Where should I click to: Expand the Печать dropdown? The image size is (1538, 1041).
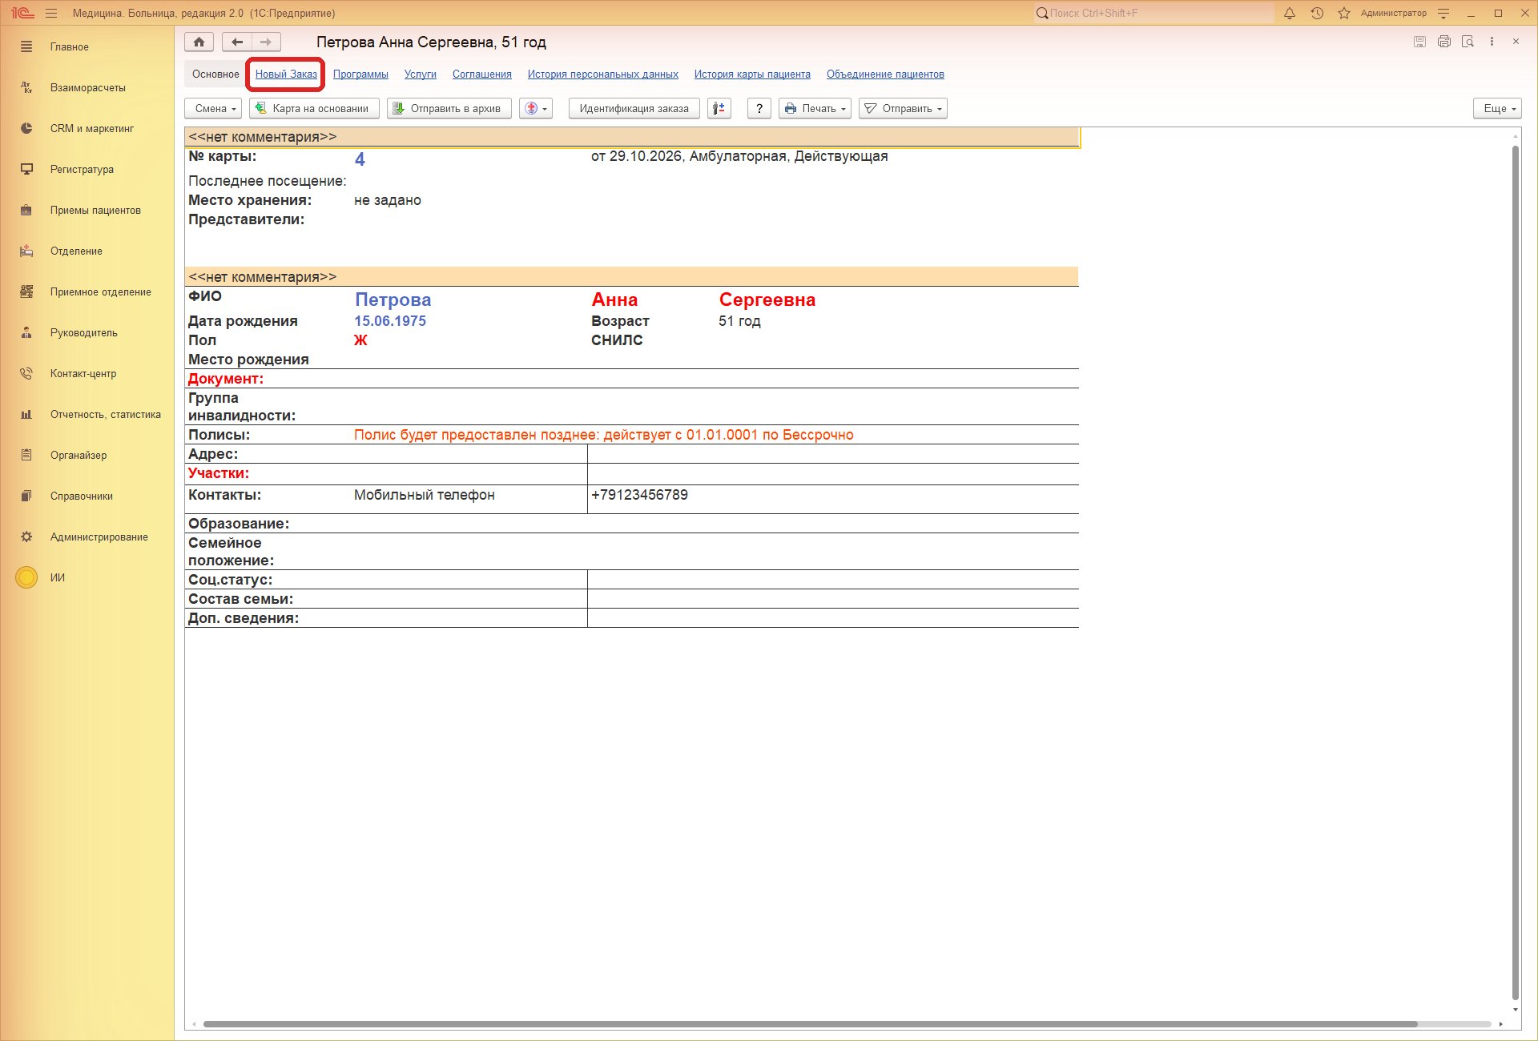(815, 109)
